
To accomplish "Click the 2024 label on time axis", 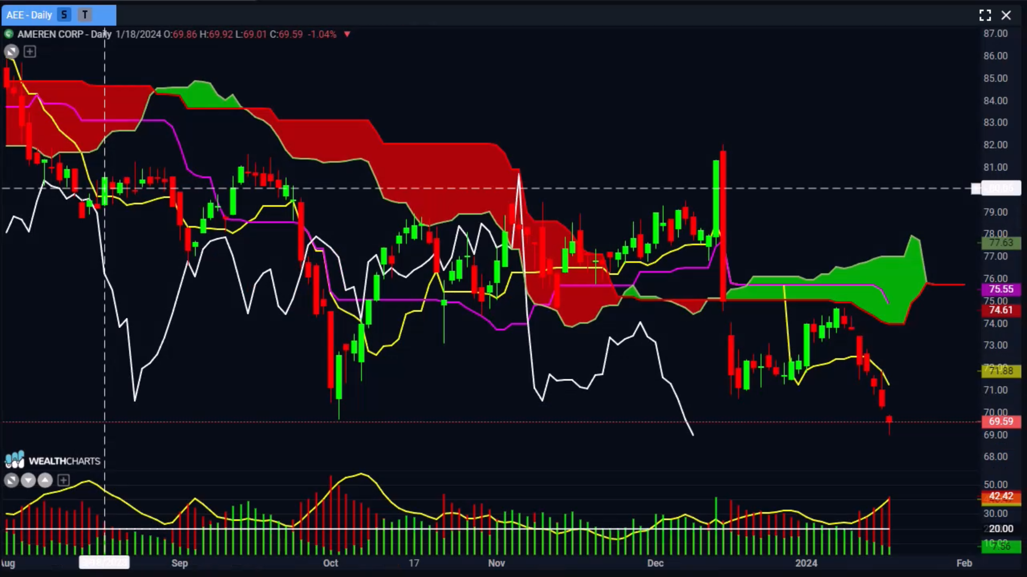I will [x=806, y=563].
